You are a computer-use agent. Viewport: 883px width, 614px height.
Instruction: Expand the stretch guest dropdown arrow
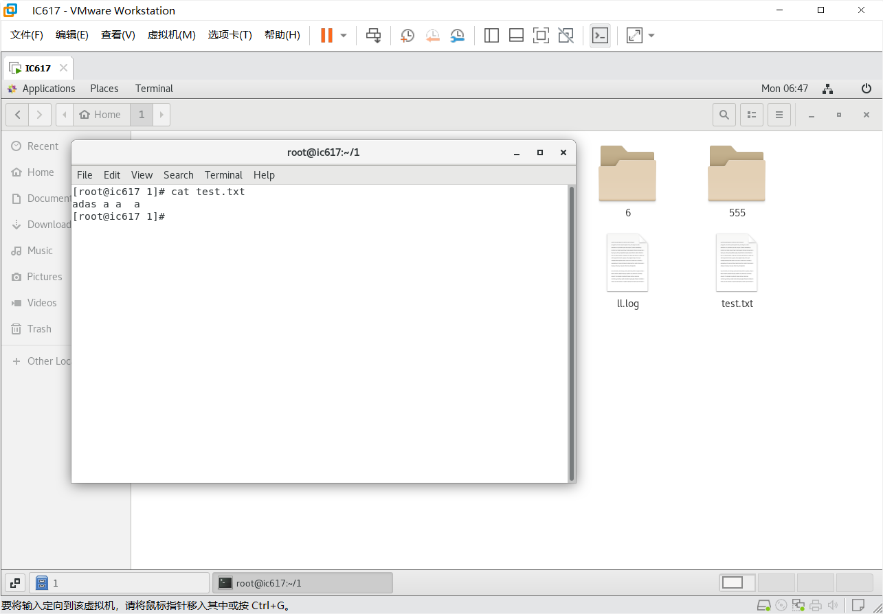[x=651, y=35]
